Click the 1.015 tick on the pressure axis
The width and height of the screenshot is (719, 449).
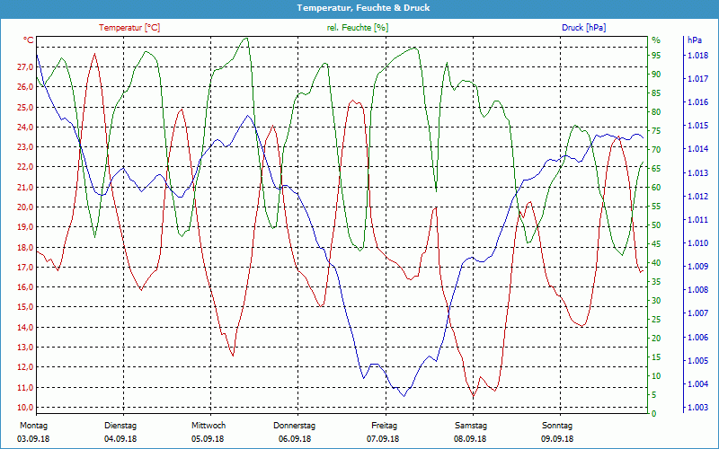(697, 126)
